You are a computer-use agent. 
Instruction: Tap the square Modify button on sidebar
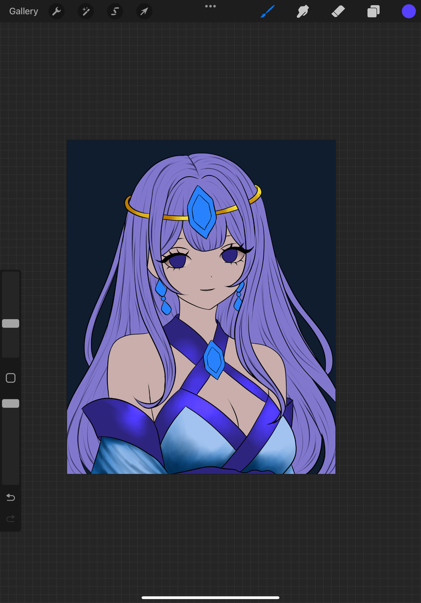pyautogui.click(x=11, y=378)
